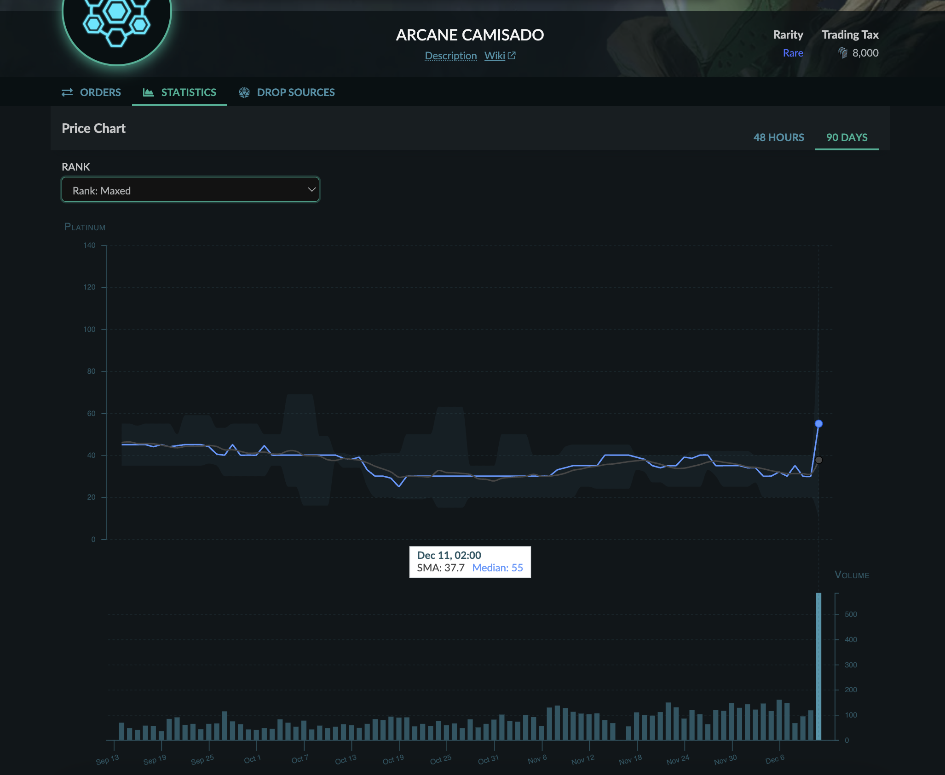Click the credits icon beside 8,000
The width and height of the screenshot is (945, 775).
tap(843, 53)
